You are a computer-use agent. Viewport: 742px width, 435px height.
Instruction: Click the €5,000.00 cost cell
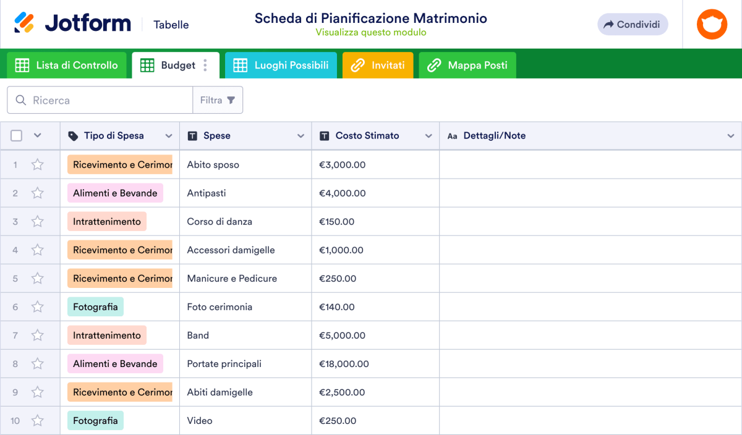pos(375,335)
